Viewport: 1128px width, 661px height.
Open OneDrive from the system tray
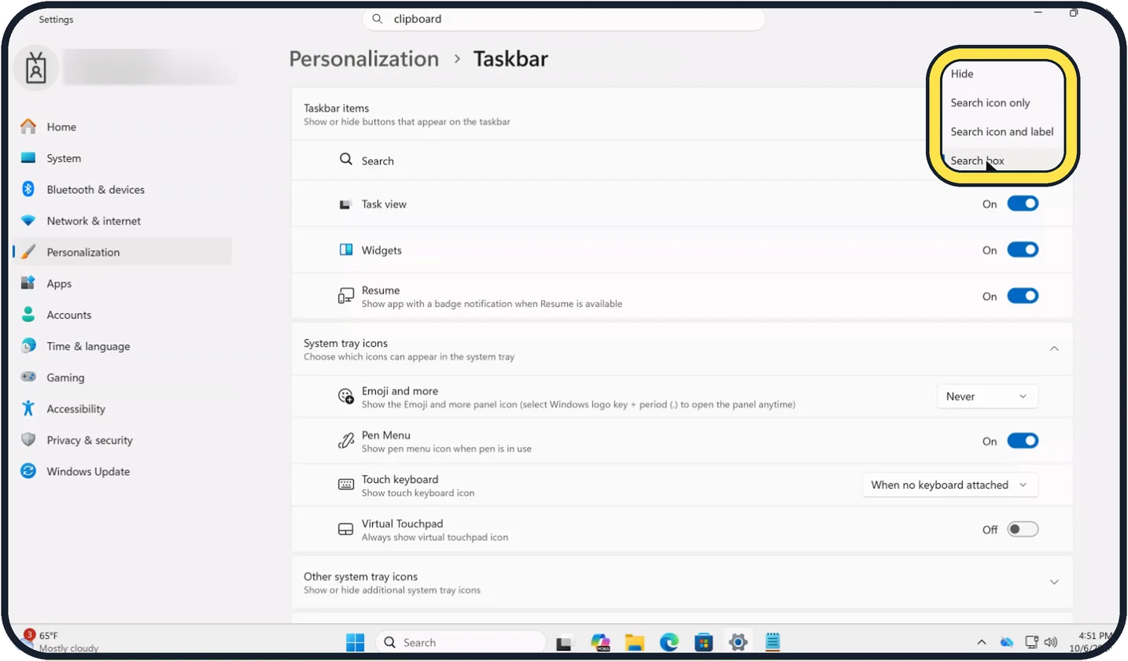click(x=1006, y=642)
